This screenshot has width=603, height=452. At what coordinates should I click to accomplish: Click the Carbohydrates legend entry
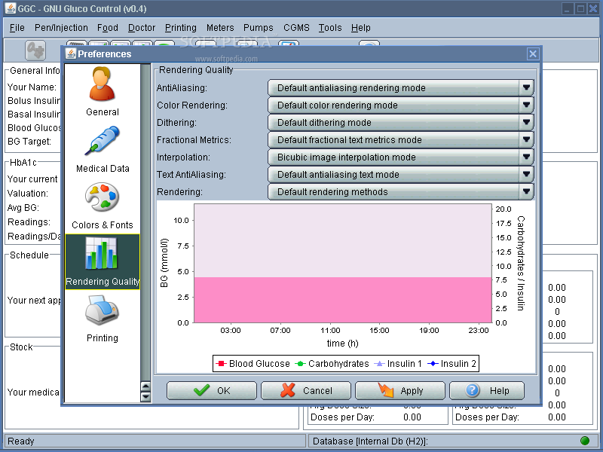point(332,364)
